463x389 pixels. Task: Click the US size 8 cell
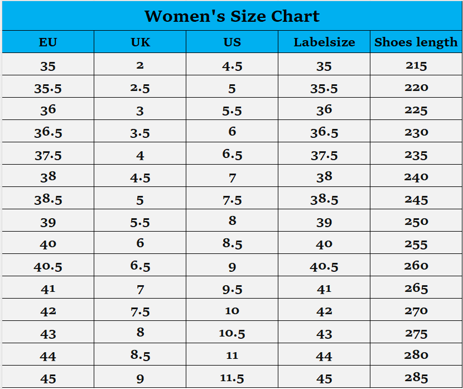click(232, 221)
